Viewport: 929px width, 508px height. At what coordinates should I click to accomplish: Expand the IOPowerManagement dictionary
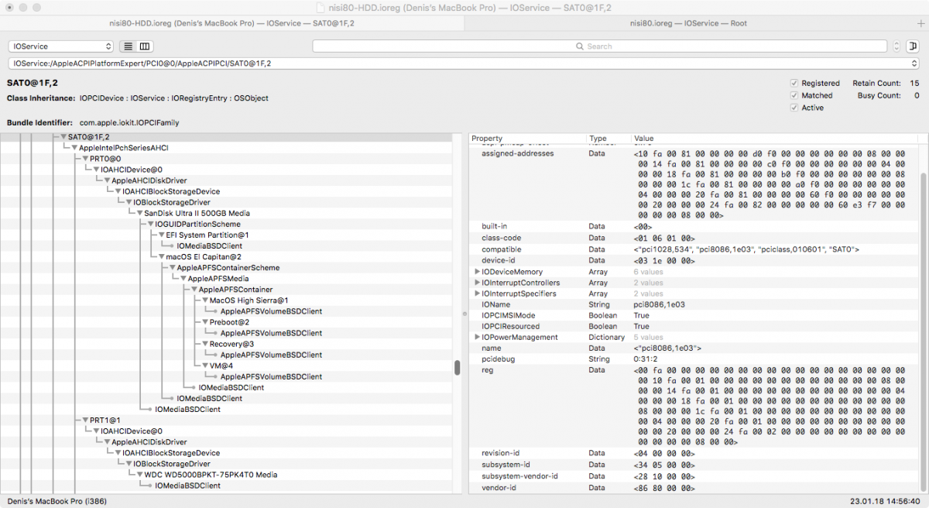(477, 338)
